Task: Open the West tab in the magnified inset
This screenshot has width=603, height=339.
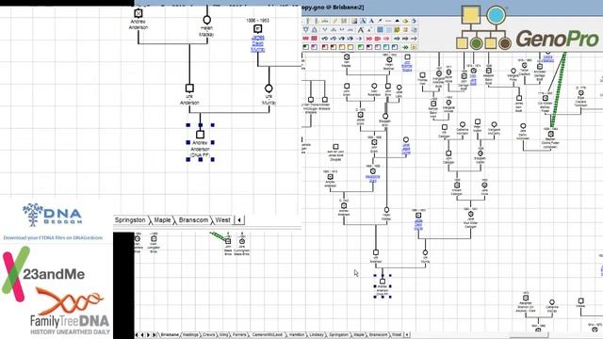Action: pos(222,219)
